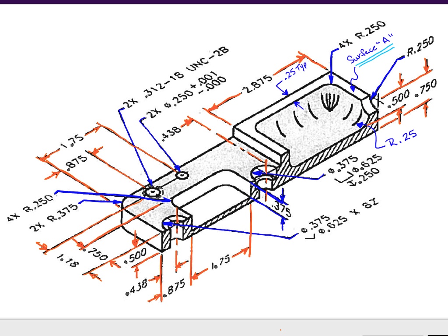Click the "2X R.375" radius callout

(x=54, y=217)
